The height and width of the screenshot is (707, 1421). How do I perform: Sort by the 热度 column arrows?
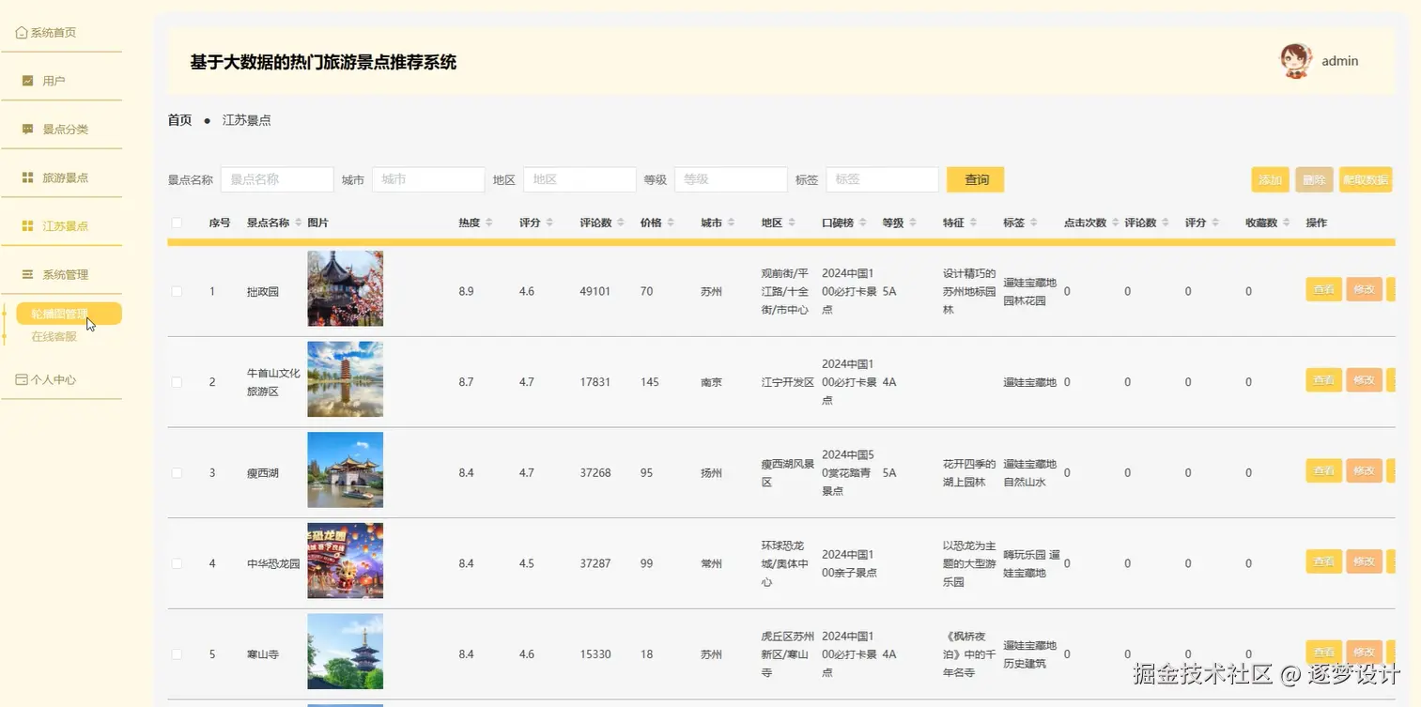click(489, 223)
